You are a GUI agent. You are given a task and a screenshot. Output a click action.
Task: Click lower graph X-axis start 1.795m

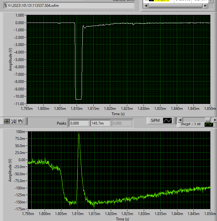point(28,214)
